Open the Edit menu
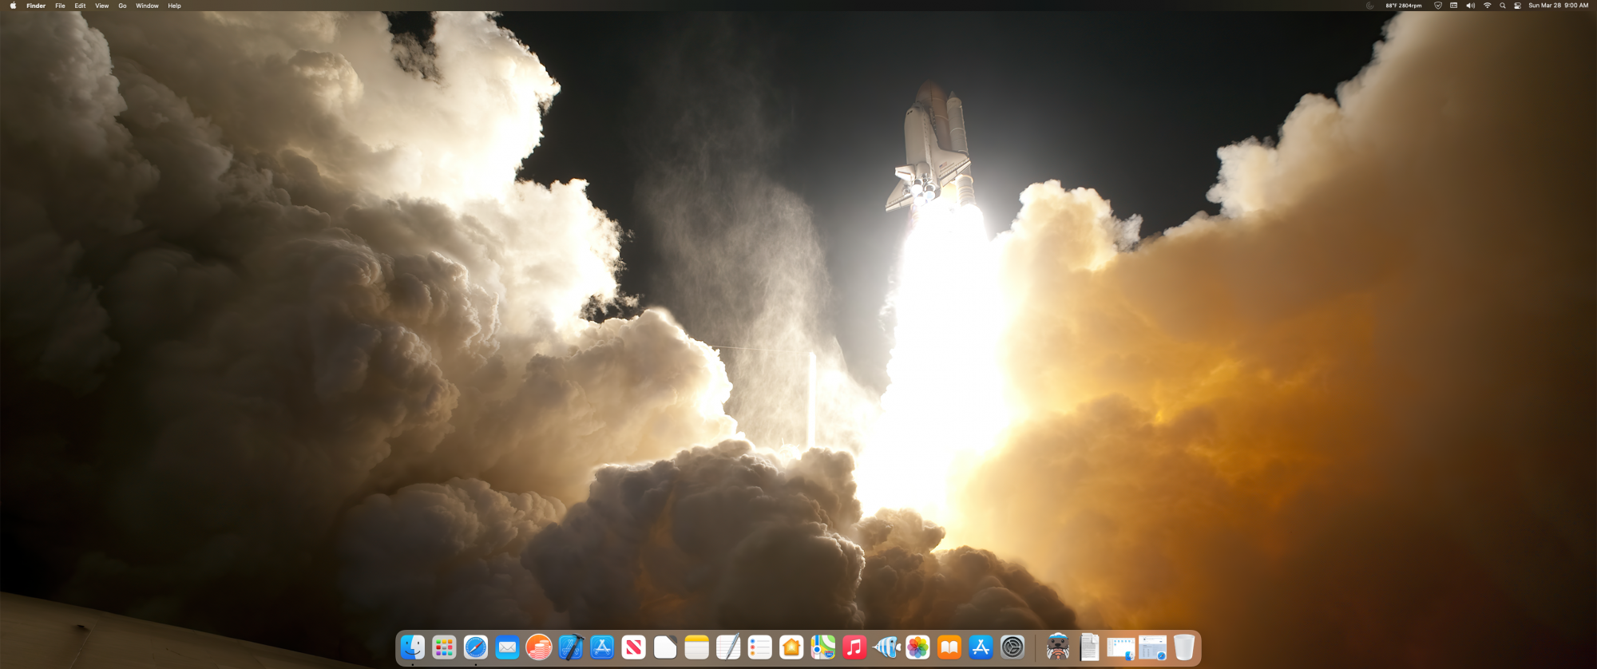1597x669 pixels. coord(81,6)
